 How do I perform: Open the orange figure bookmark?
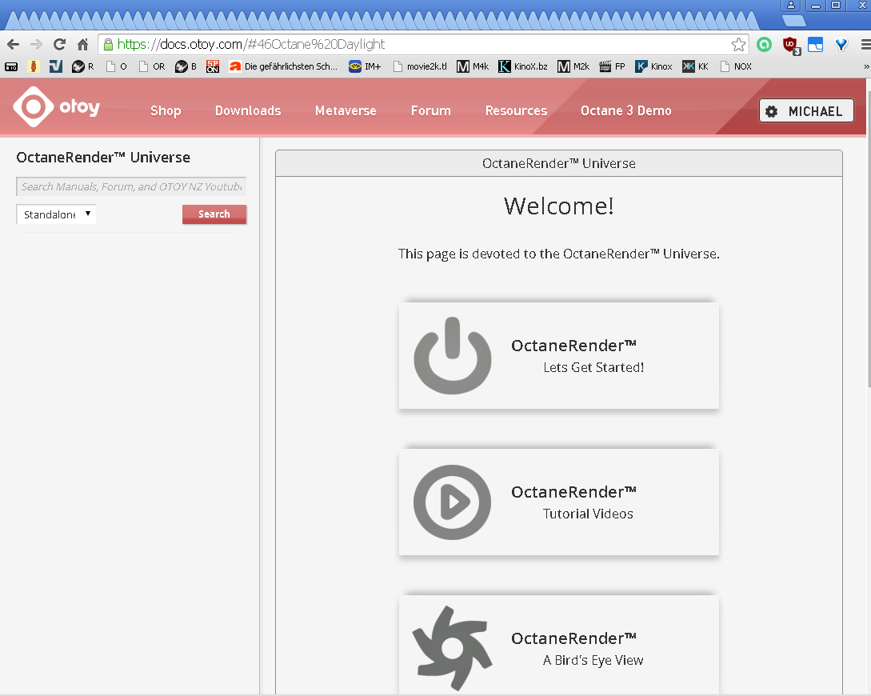point(34,66)
